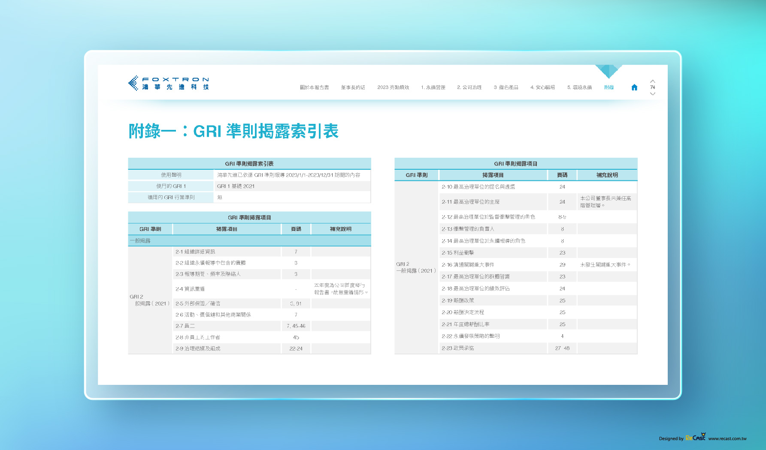This screenshot has height=450, width=766.
Task: Navigate to 2. 公司治理 chapter
Action: (x=469, y=87)
